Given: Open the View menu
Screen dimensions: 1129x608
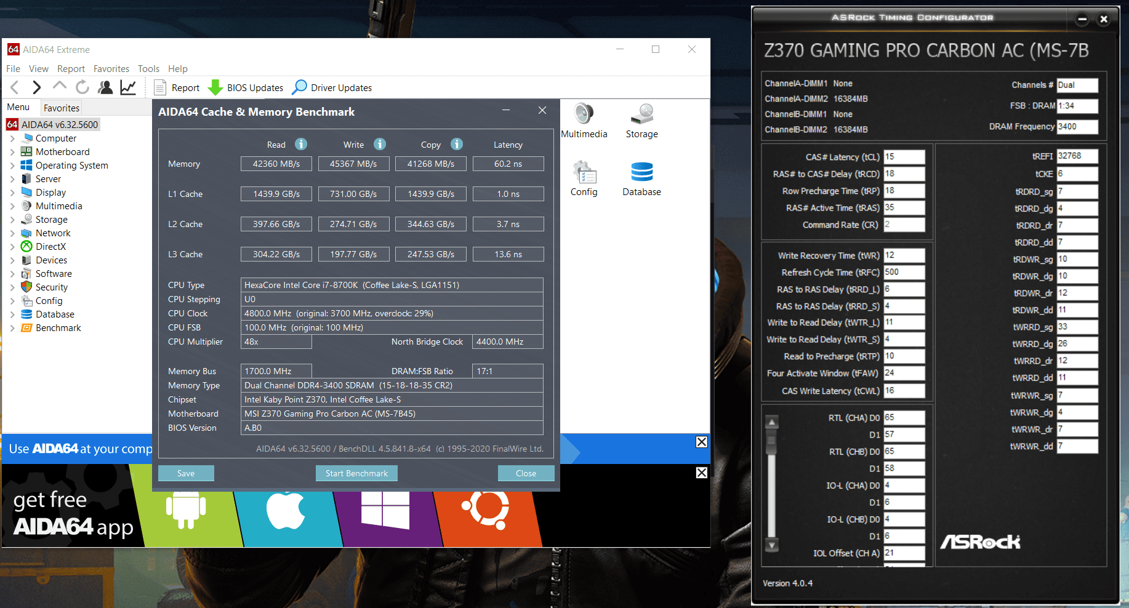Looking at the screenshot, I should [x=38, y=69].
